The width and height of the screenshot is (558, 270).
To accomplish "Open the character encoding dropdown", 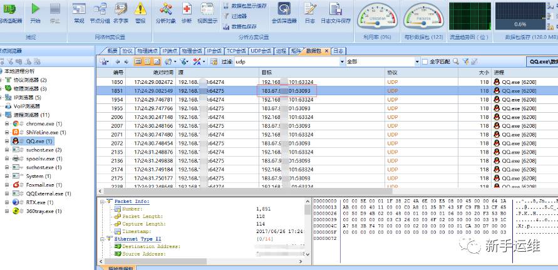I will [x=199, y=62].
